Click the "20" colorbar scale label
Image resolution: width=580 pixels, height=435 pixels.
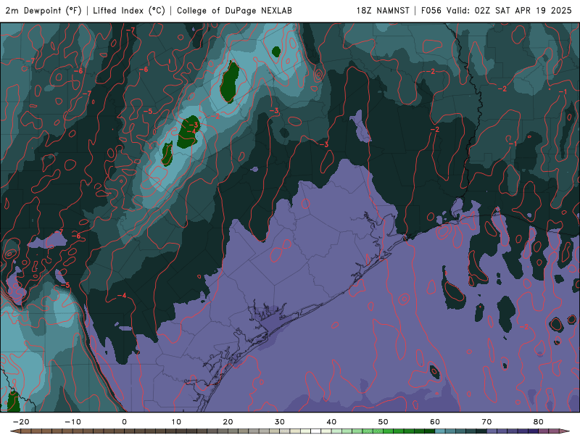[228, 422]
